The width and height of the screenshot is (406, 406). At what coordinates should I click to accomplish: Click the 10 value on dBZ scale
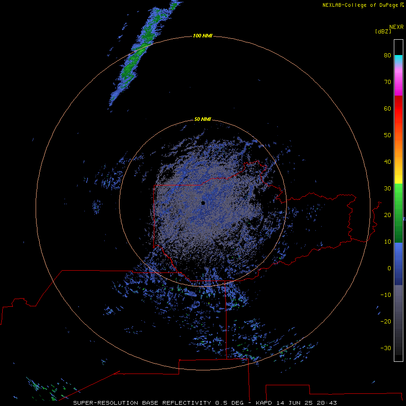coord(388,242)
